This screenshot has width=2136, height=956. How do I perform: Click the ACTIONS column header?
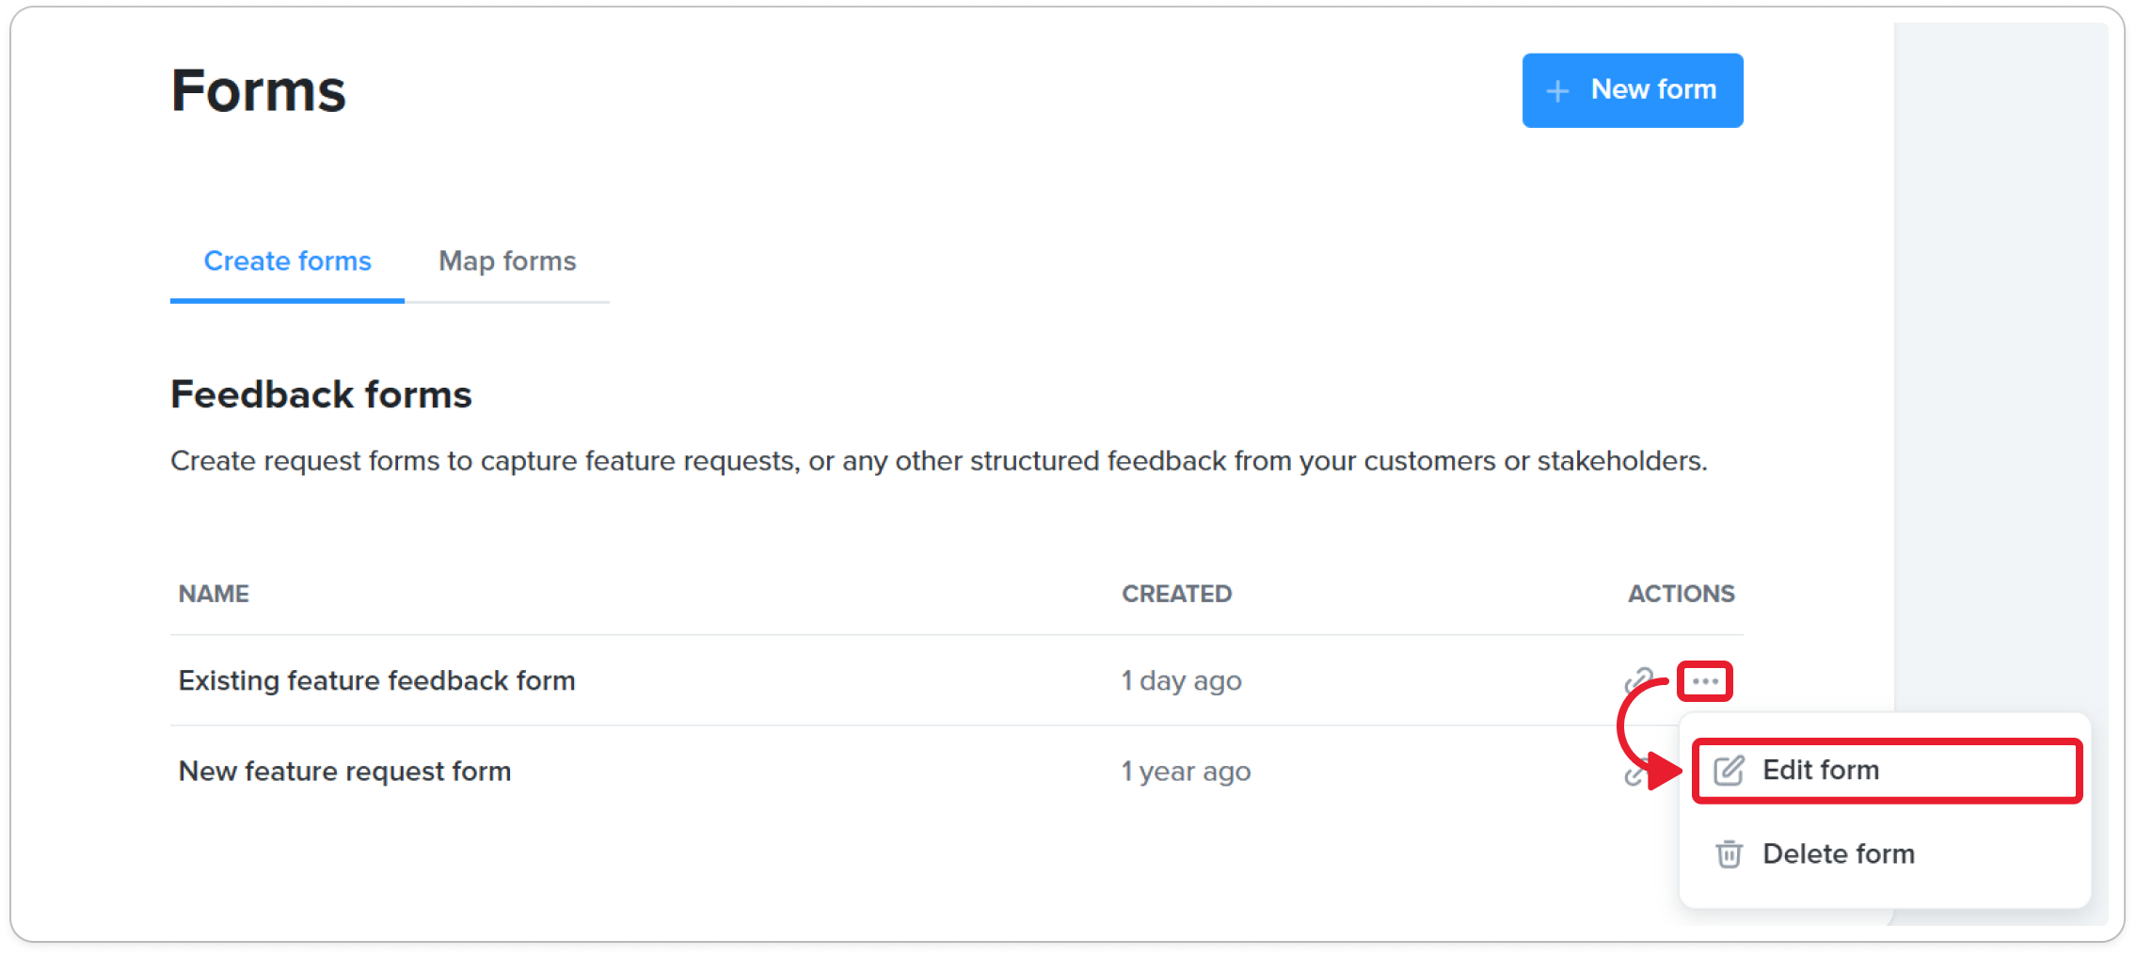point(1681,594)
